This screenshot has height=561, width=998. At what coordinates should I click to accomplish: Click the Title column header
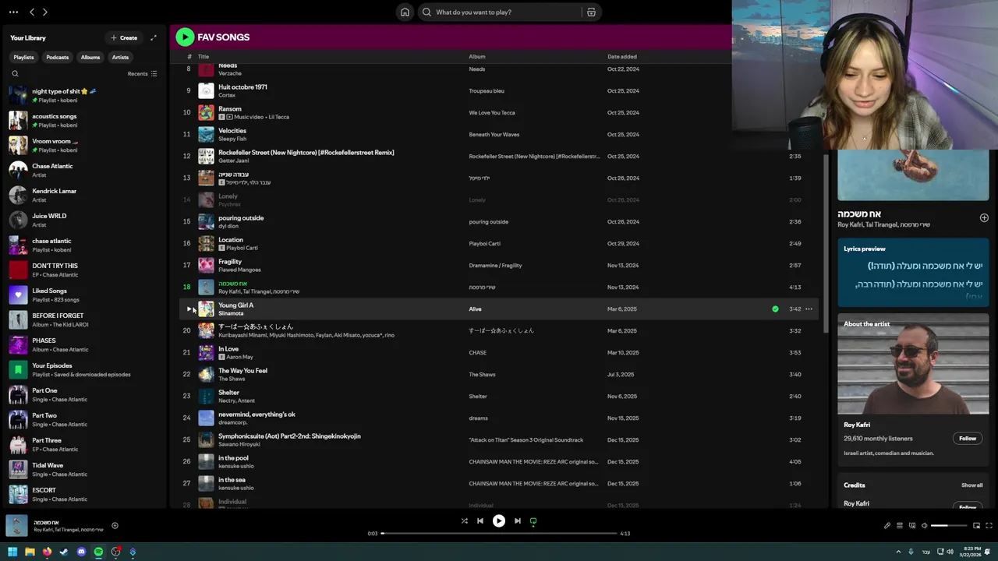point(203,57)
